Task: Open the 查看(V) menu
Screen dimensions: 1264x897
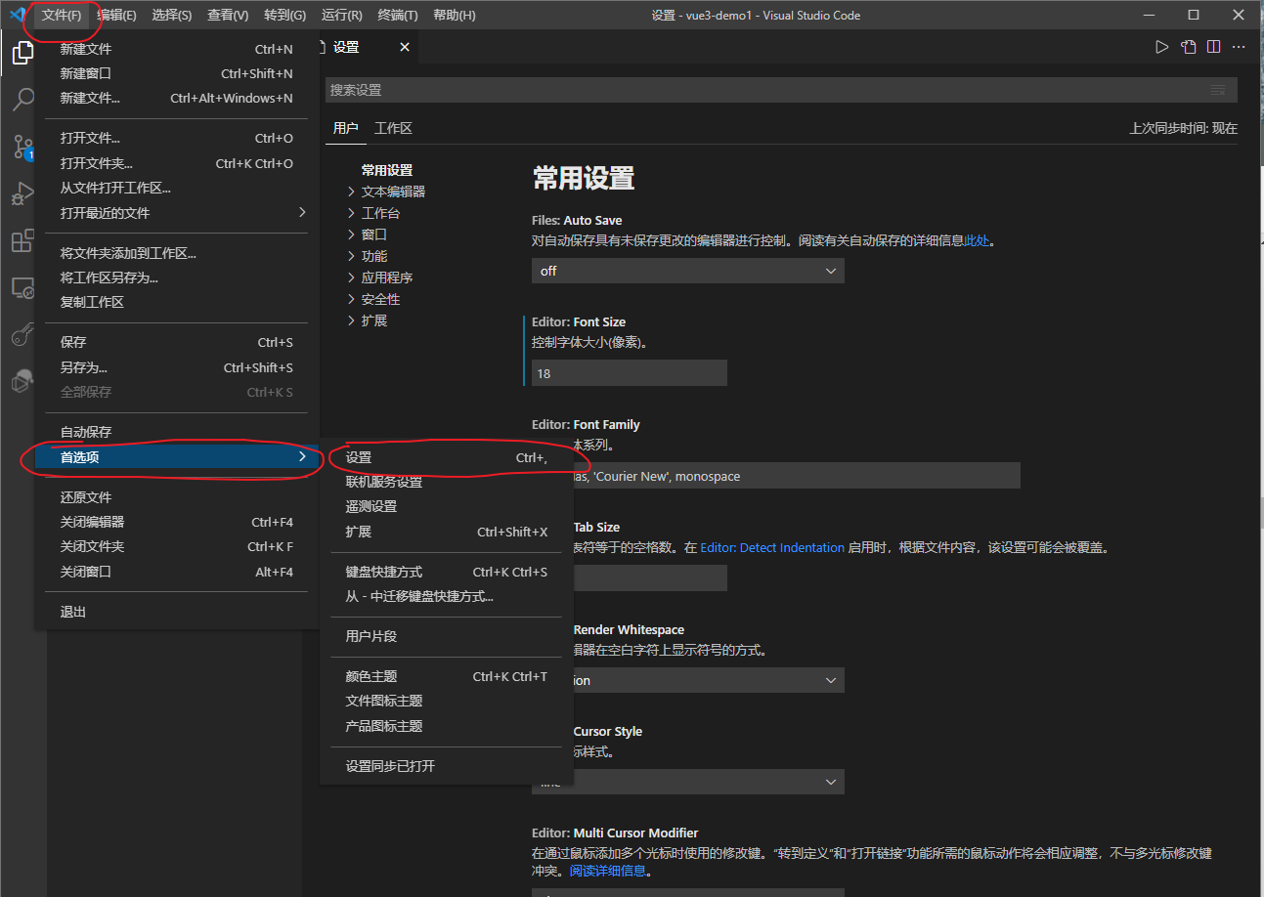Action: (228, 16)
